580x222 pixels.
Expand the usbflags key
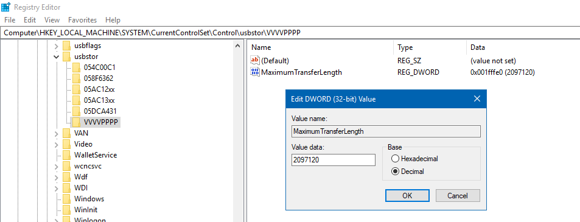click(x=56, y=46)
